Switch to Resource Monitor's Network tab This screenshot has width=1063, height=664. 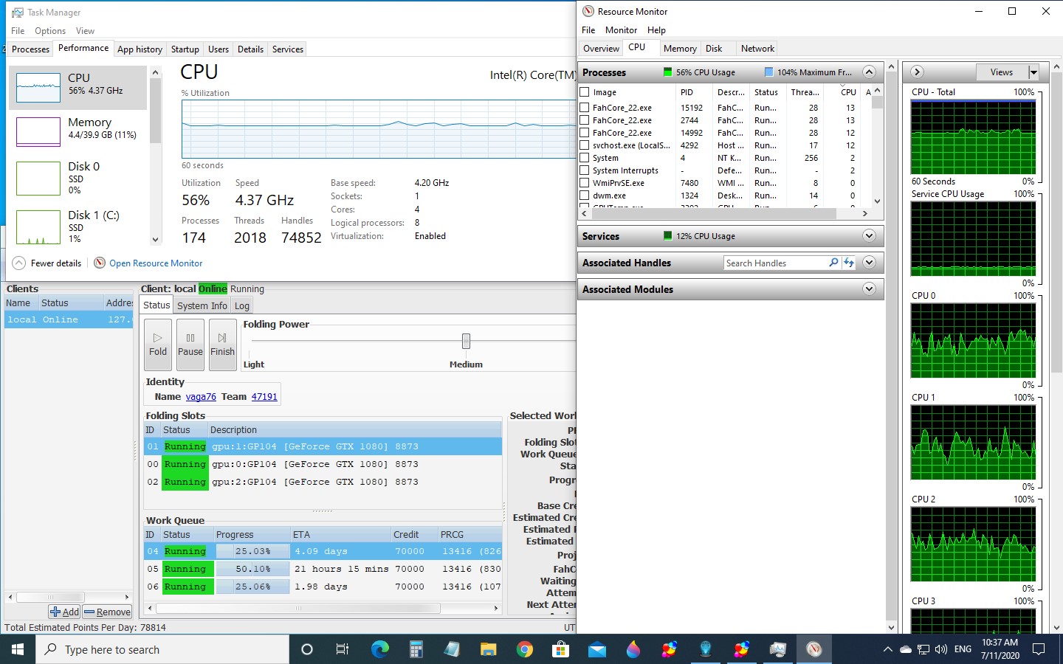[757, 49]
